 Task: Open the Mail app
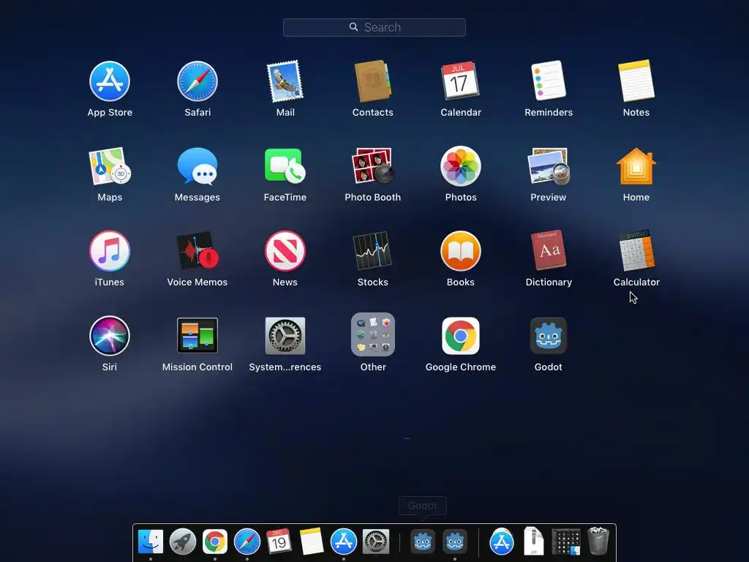point(285,81)
